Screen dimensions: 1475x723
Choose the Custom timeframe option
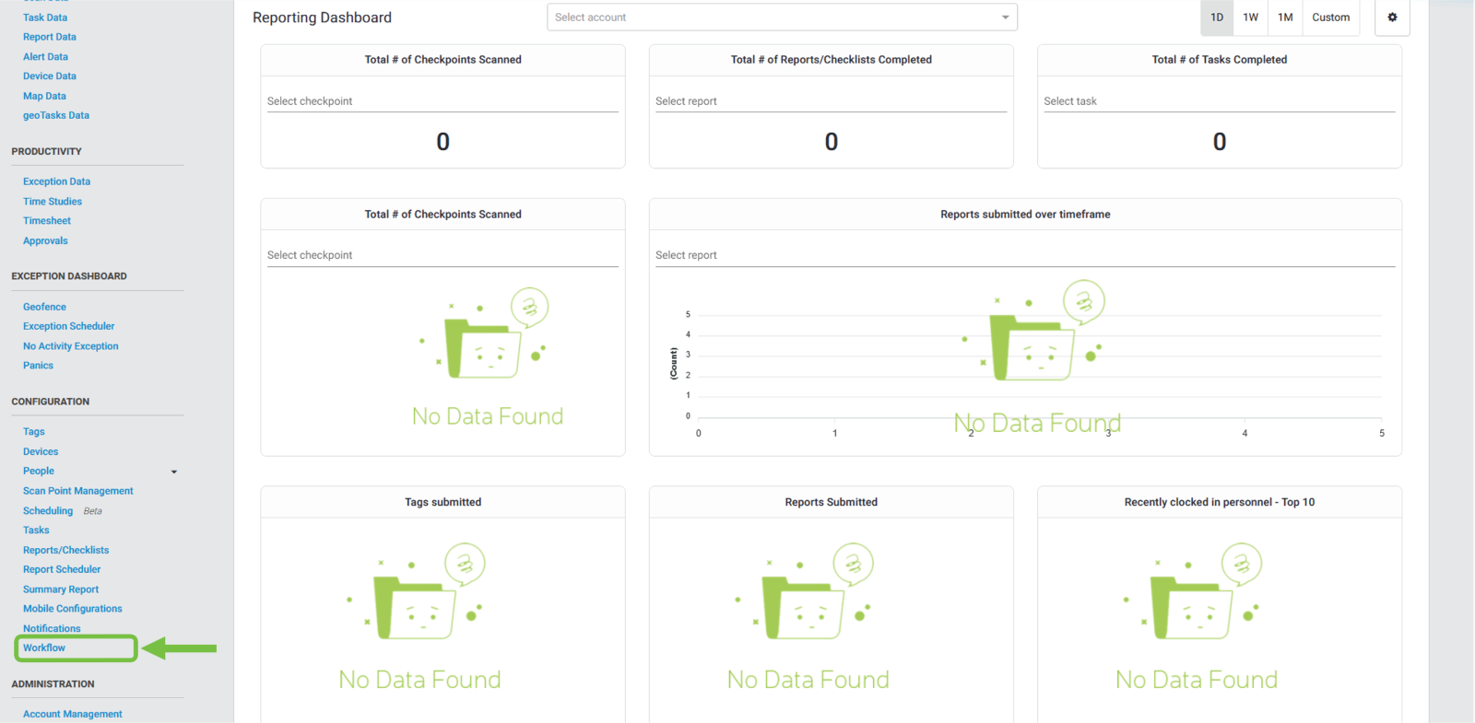click(x=1330, y=17)
